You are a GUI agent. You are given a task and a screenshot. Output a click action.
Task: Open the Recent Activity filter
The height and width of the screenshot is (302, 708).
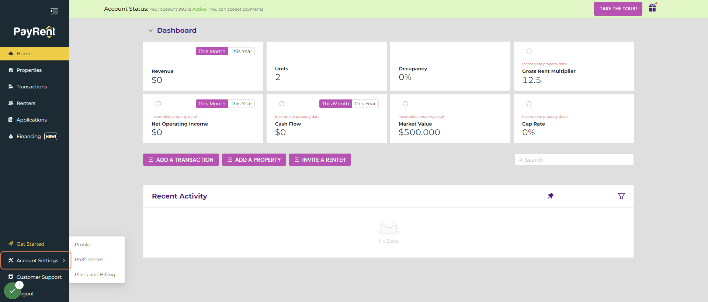point(621,196)
